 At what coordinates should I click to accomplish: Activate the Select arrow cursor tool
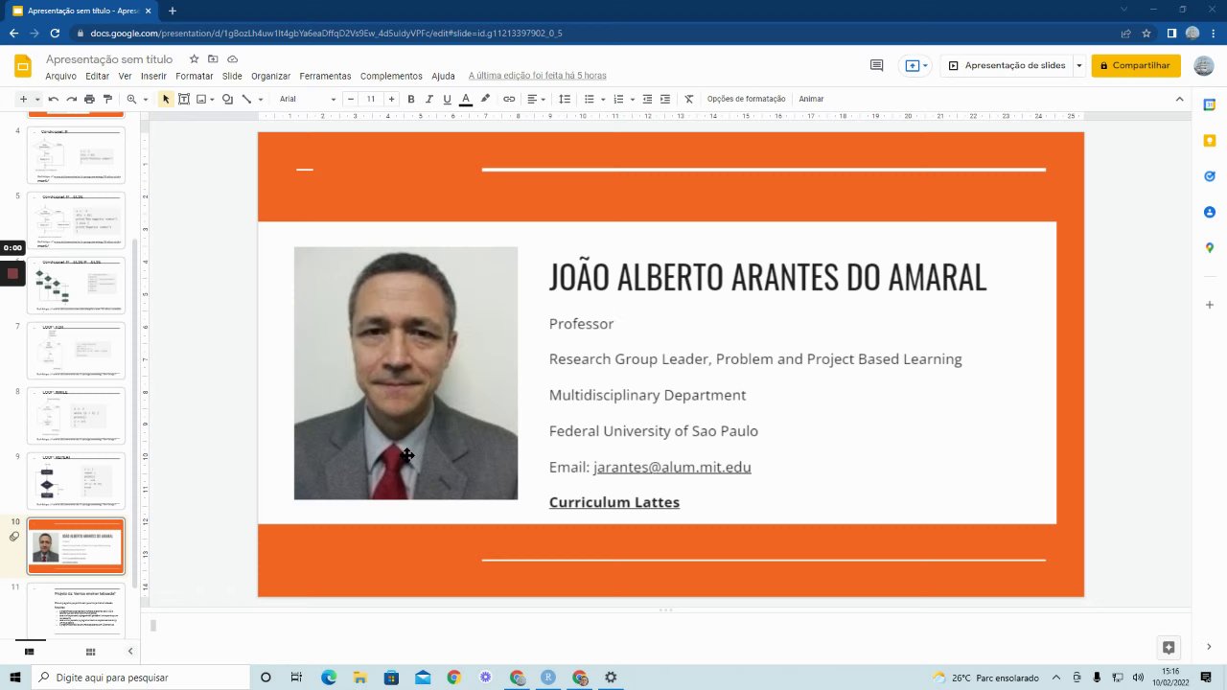coord(166,99)
